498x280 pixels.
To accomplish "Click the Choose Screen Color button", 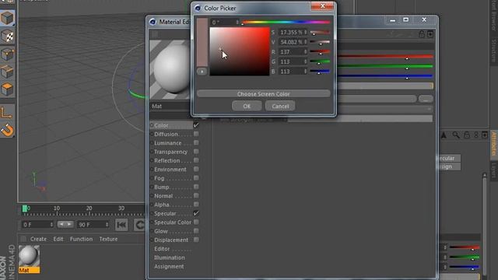I will [x=263, y=94].
